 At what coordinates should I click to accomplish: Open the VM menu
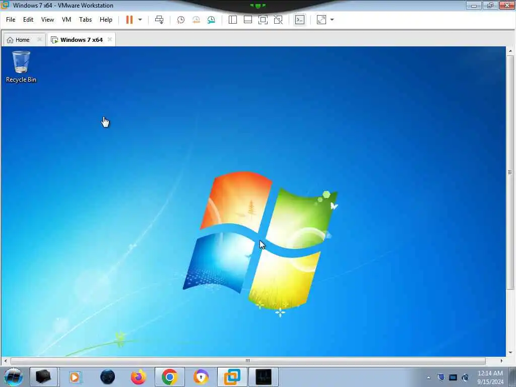click(67, 20)
